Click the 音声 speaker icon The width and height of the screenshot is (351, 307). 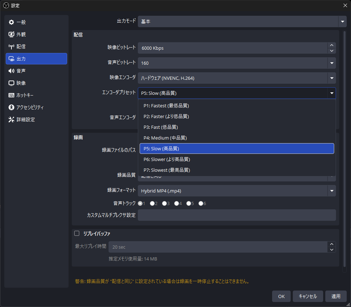click(x=11, y=71)
